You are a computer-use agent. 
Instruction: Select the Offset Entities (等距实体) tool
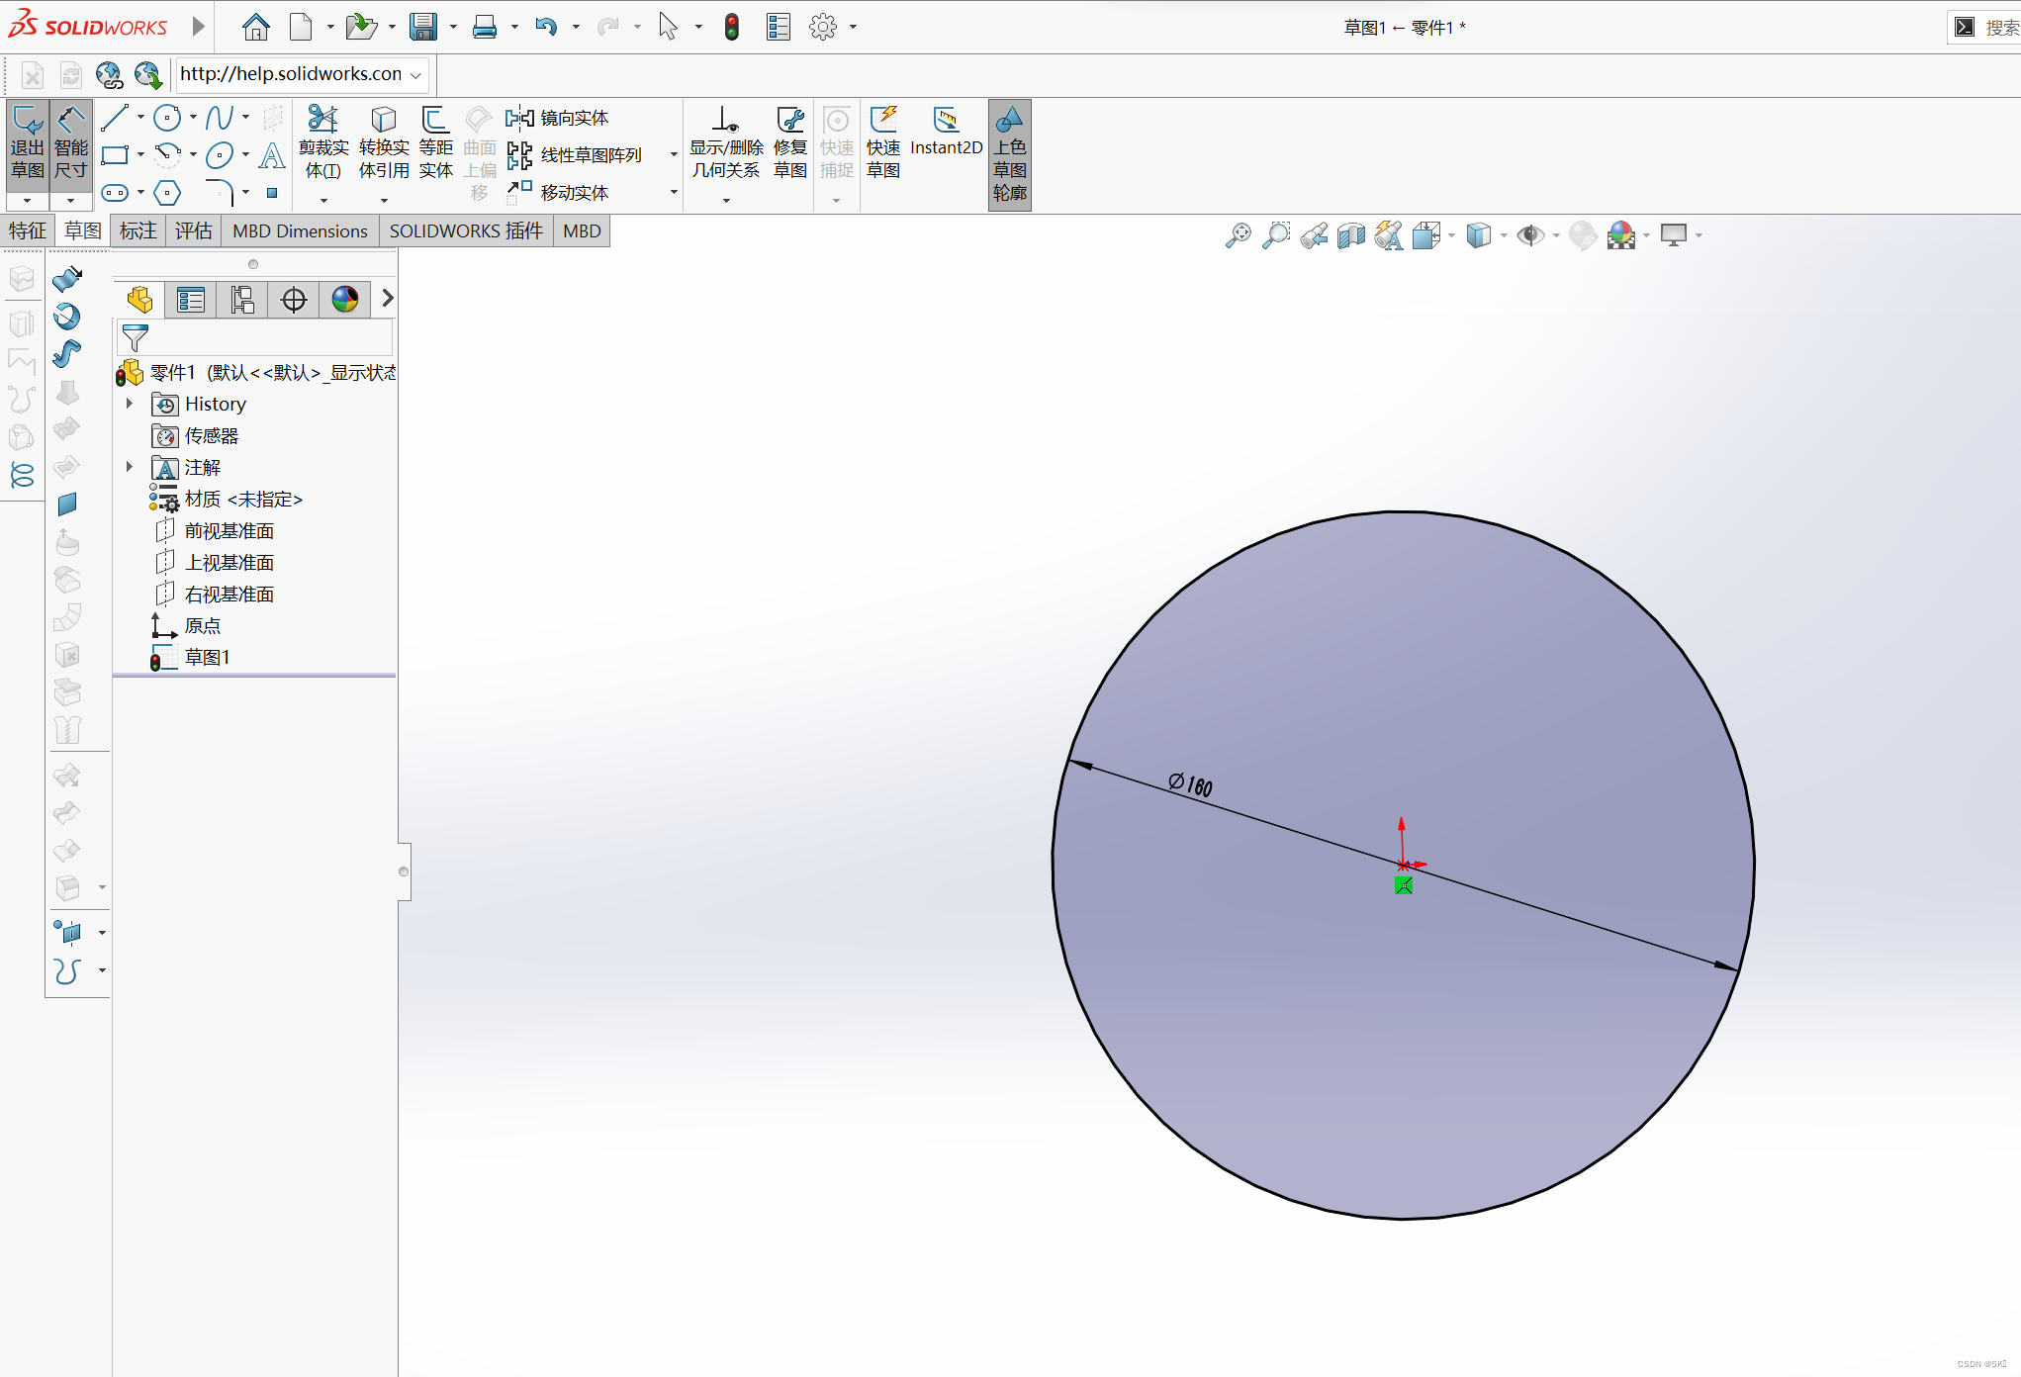pos(435,121)
